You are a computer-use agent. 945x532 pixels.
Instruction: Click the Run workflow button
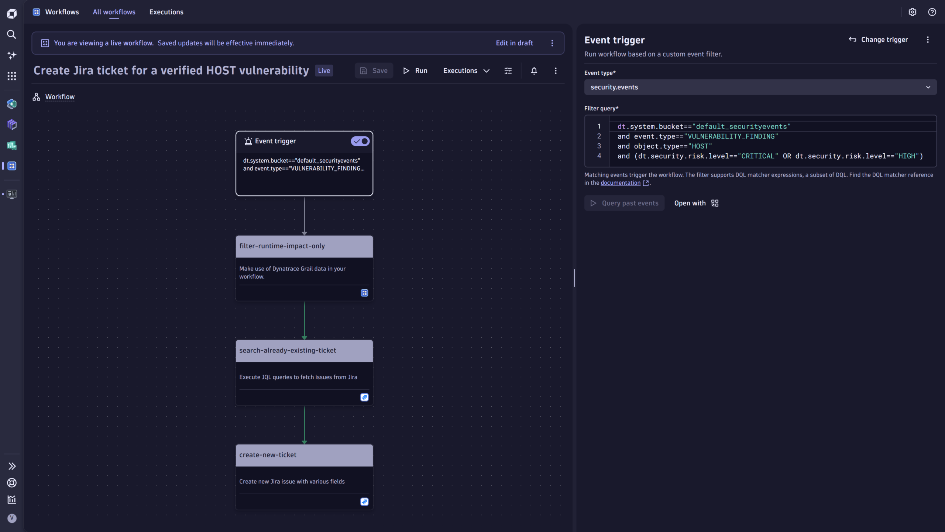[x=415, y=71]
